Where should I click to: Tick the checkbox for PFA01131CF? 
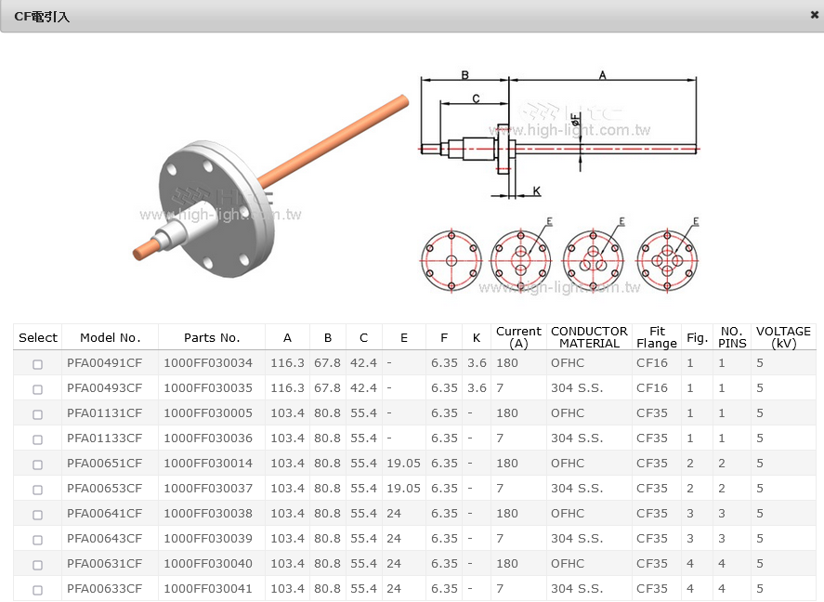click(38, 414)
